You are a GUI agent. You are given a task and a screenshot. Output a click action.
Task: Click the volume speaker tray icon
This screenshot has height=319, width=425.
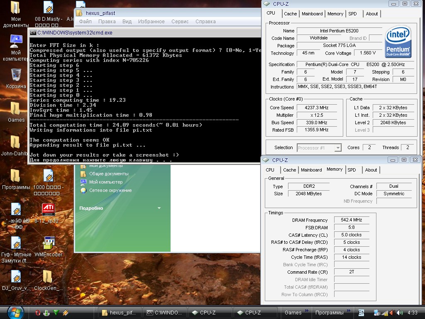pyautogui.click(x=400, y=313)
